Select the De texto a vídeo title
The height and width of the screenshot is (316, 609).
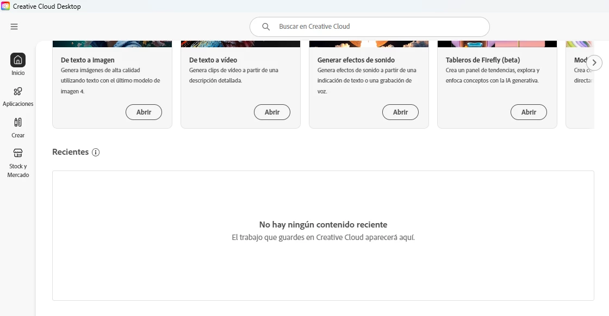coord(213,60)
